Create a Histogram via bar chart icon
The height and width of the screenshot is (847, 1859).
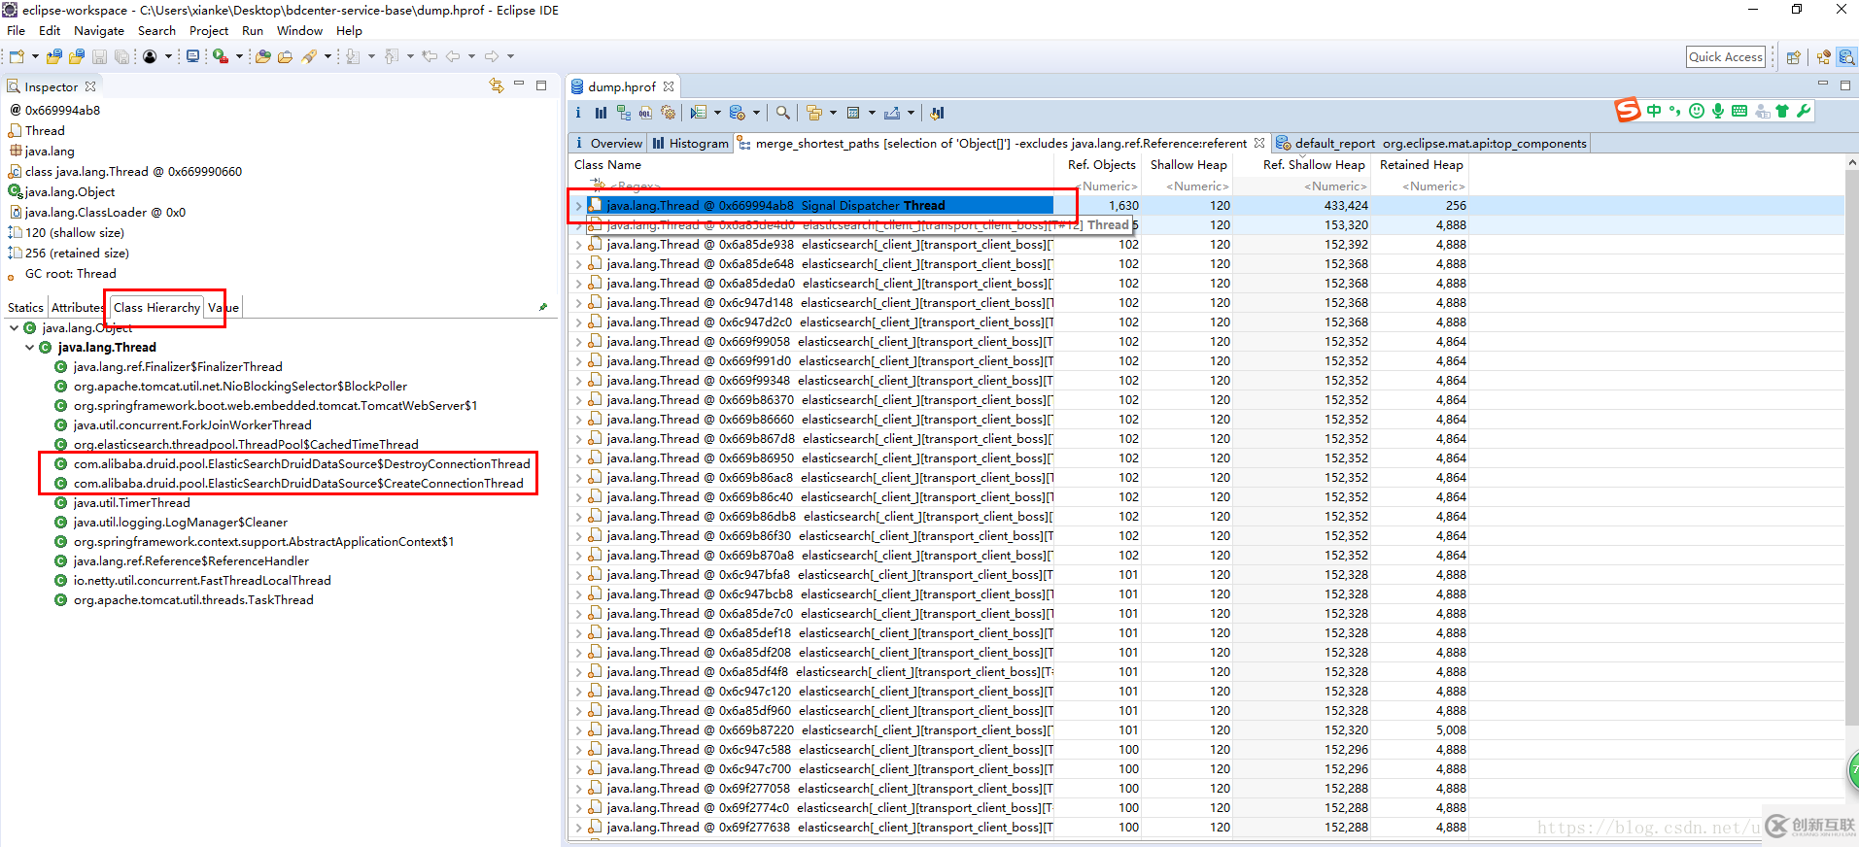pos(601,113)
